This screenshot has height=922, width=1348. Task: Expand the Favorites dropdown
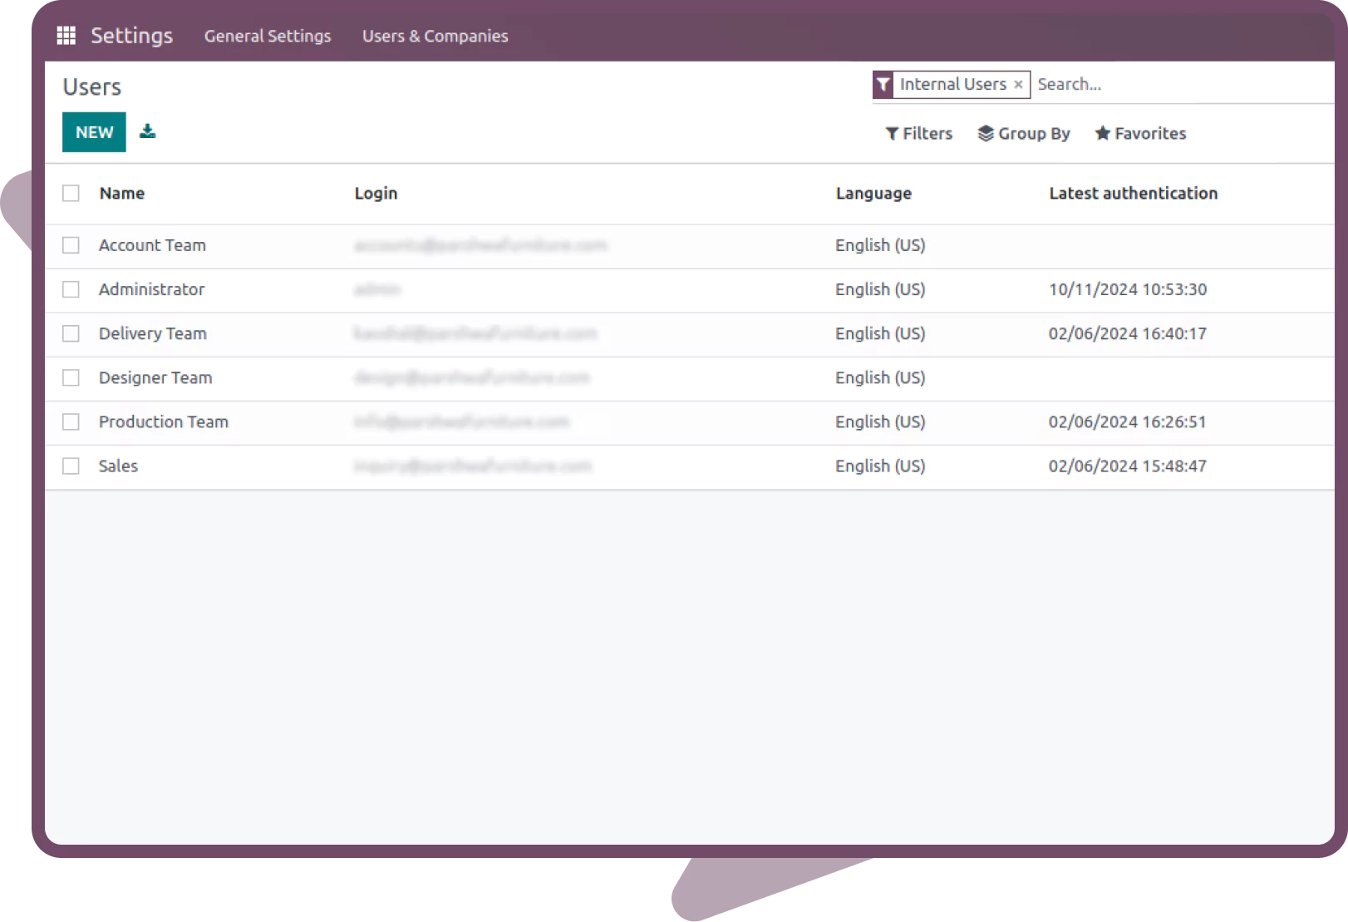coord(1140,134)
